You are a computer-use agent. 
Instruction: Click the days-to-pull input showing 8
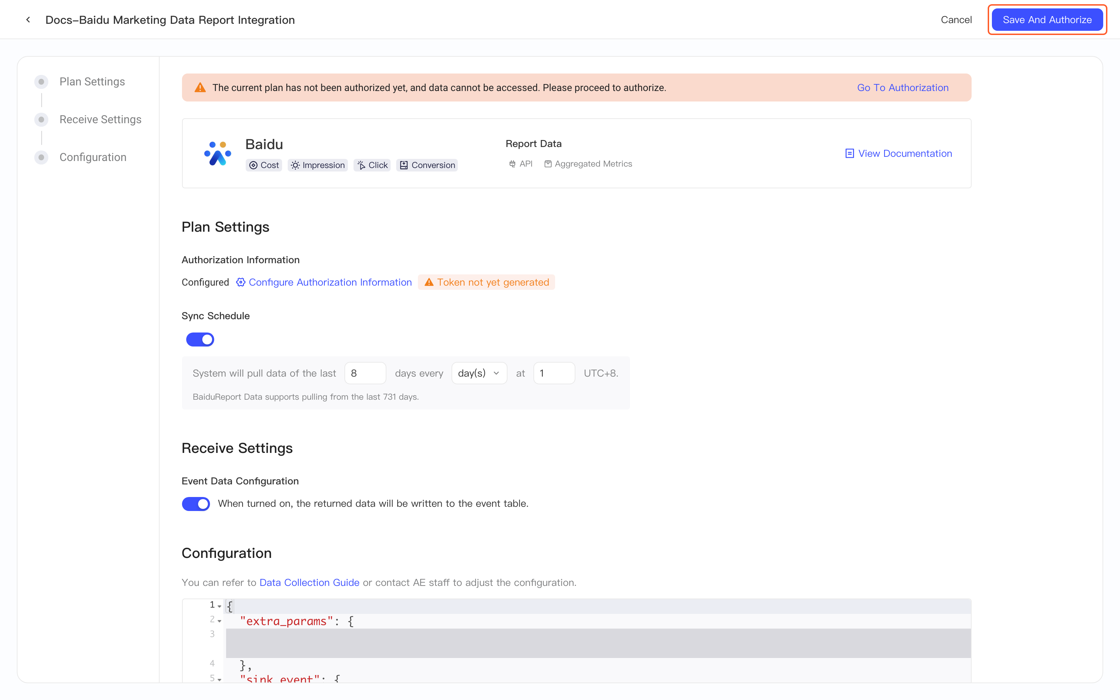pyautogui.click(x=365, y=373)
